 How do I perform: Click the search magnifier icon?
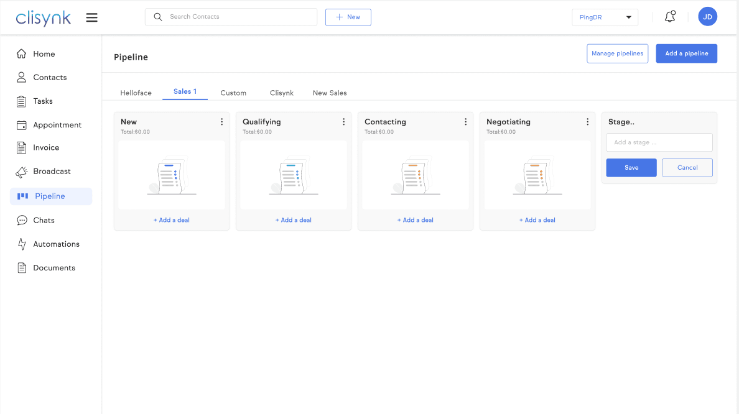point(158,17)
